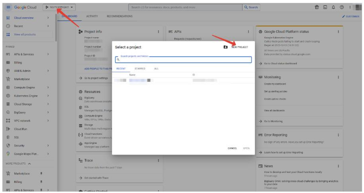Toggle the pin beside Marketplace under MORE PRODUCTS

tap(41, 174)
